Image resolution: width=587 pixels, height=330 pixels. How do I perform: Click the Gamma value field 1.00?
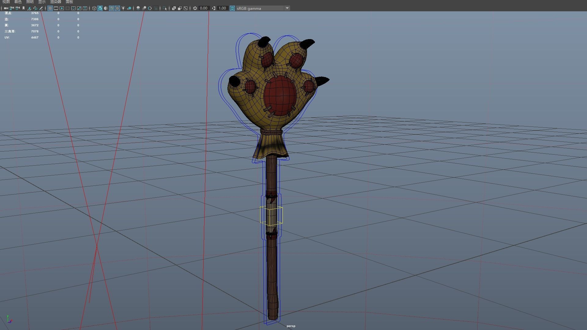(x=222, y=8)
